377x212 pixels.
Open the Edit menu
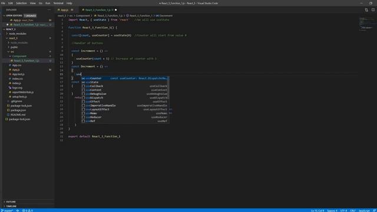[x=11, y=3]
